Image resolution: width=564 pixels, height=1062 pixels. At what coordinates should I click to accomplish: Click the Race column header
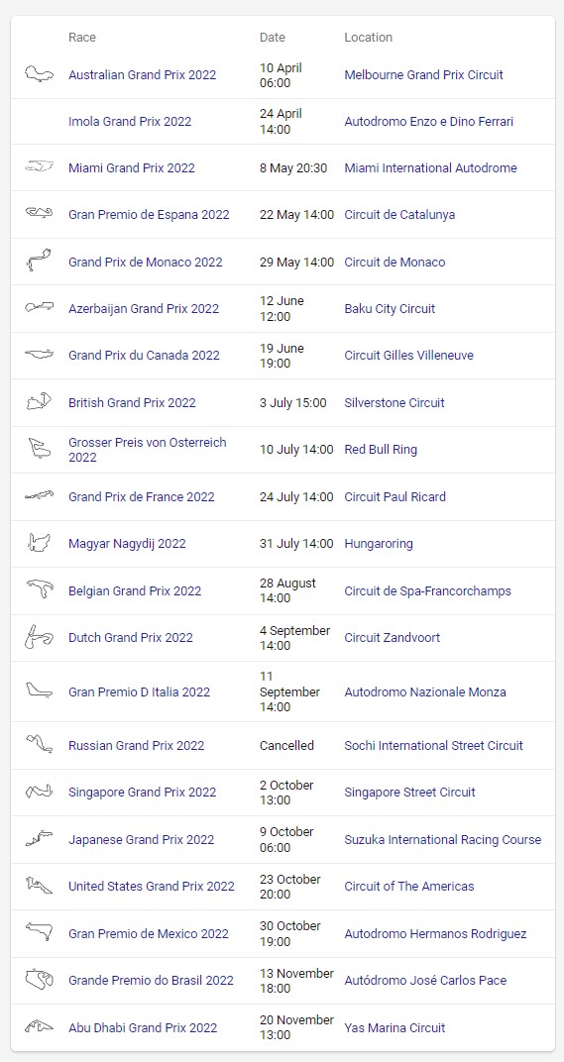coord(82,38)
